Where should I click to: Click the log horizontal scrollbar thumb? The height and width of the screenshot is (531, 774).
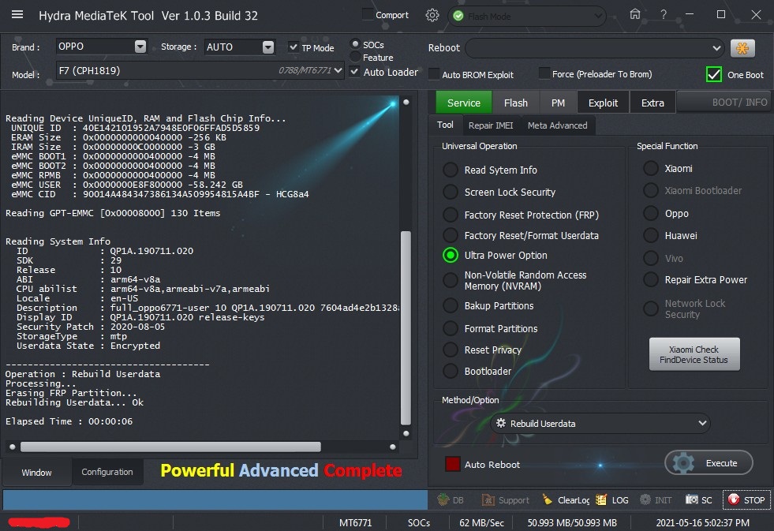click(170, 447)
